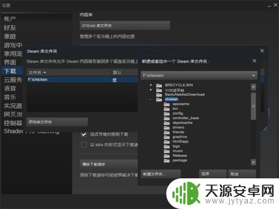Select the $RECYCLE.BIN folder
The width and height of the screenshot is (279, 209).
(179, 85)
